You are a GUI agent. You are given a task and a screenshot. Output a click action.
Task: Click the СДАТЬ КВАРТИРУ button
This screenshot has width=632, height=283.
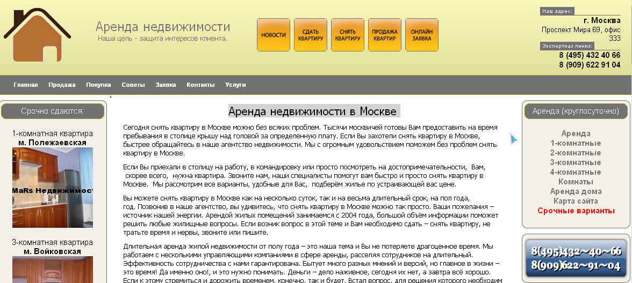(x=311, y=35)
